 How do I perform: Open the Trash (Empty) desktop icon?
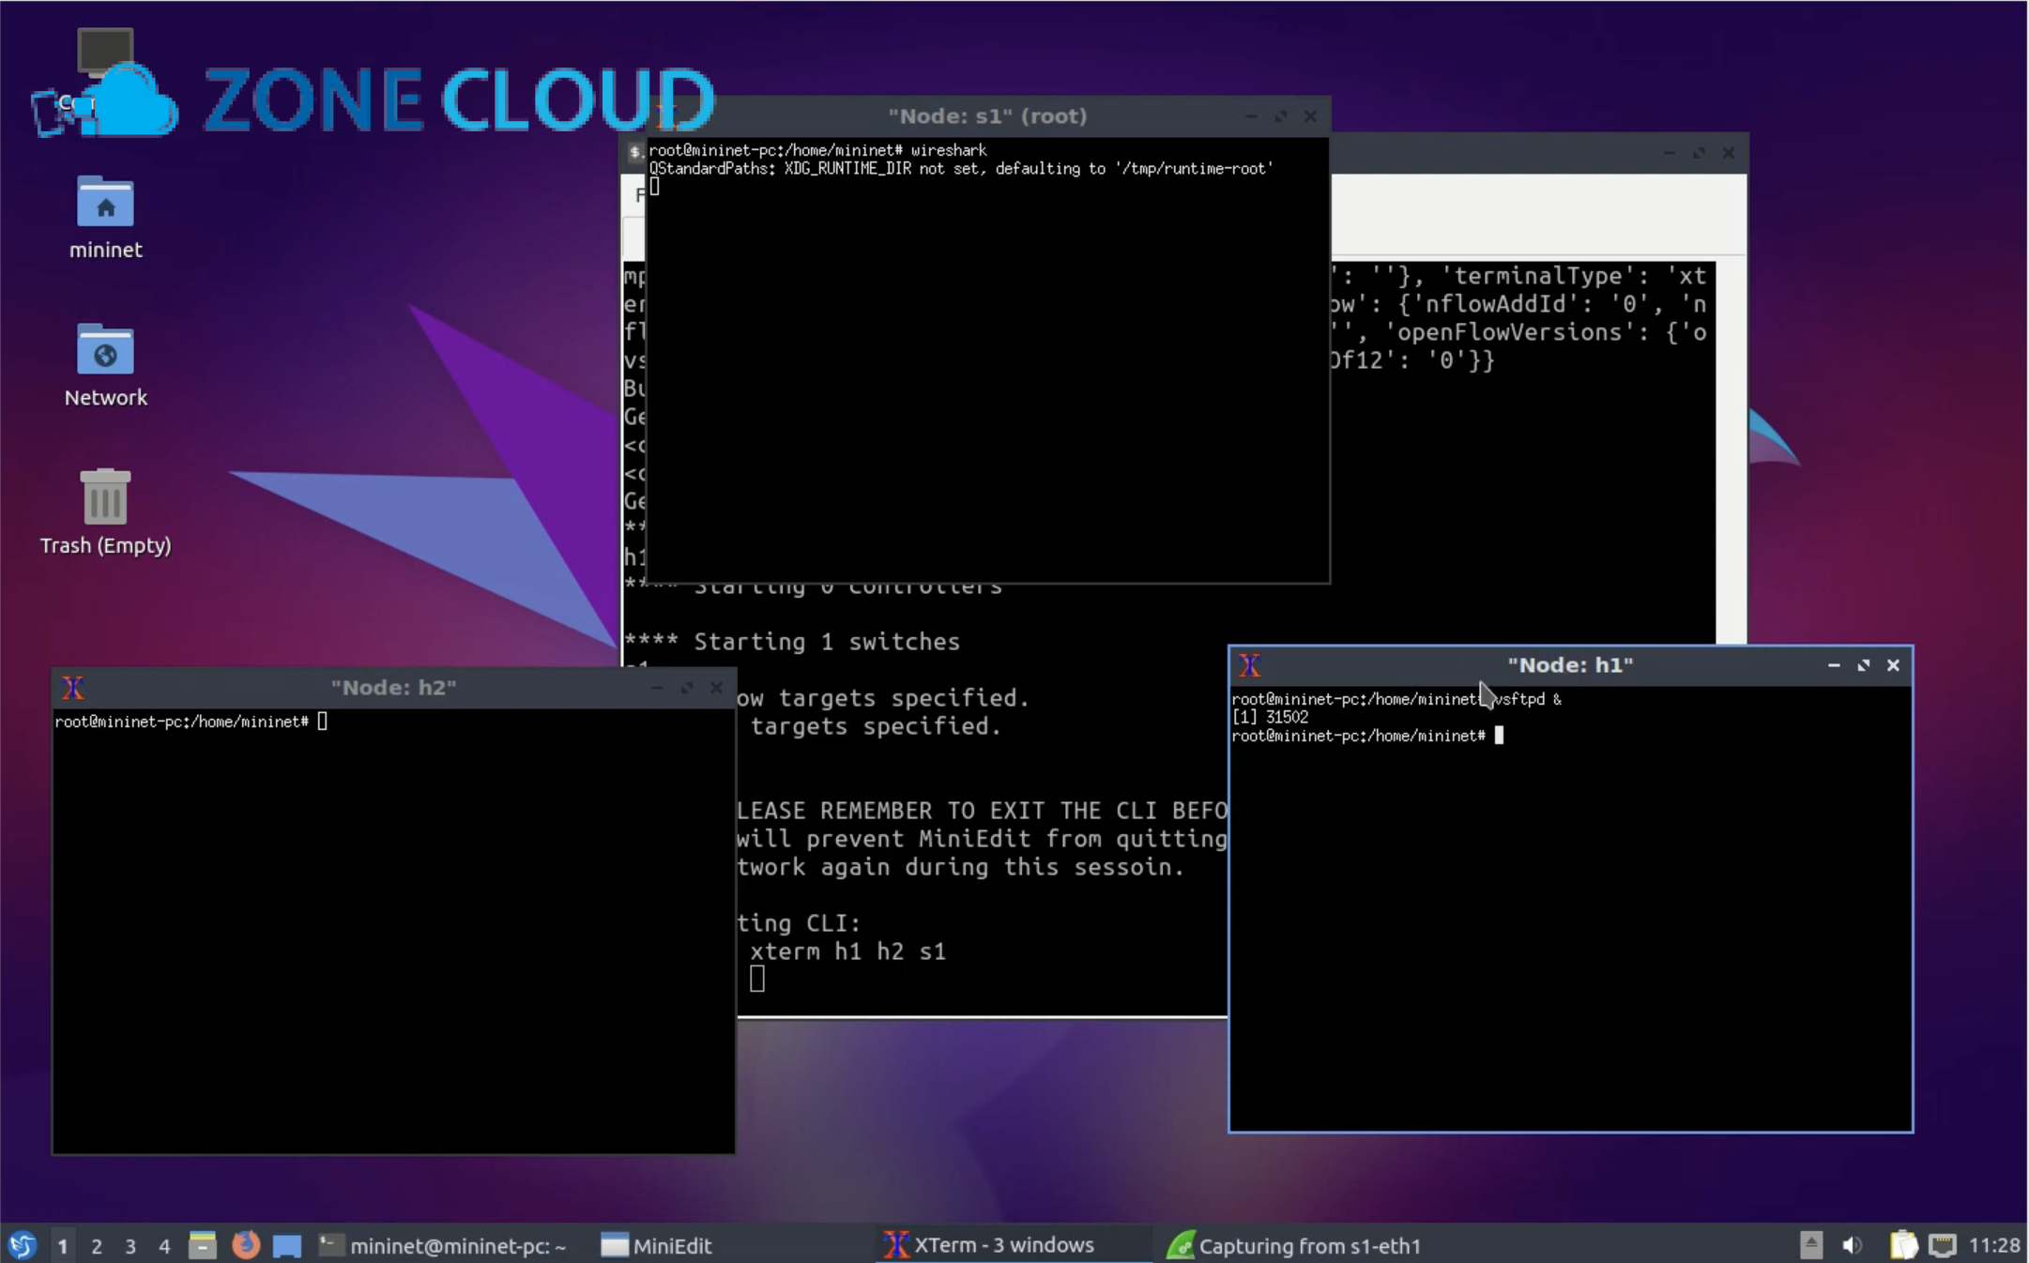105,511
